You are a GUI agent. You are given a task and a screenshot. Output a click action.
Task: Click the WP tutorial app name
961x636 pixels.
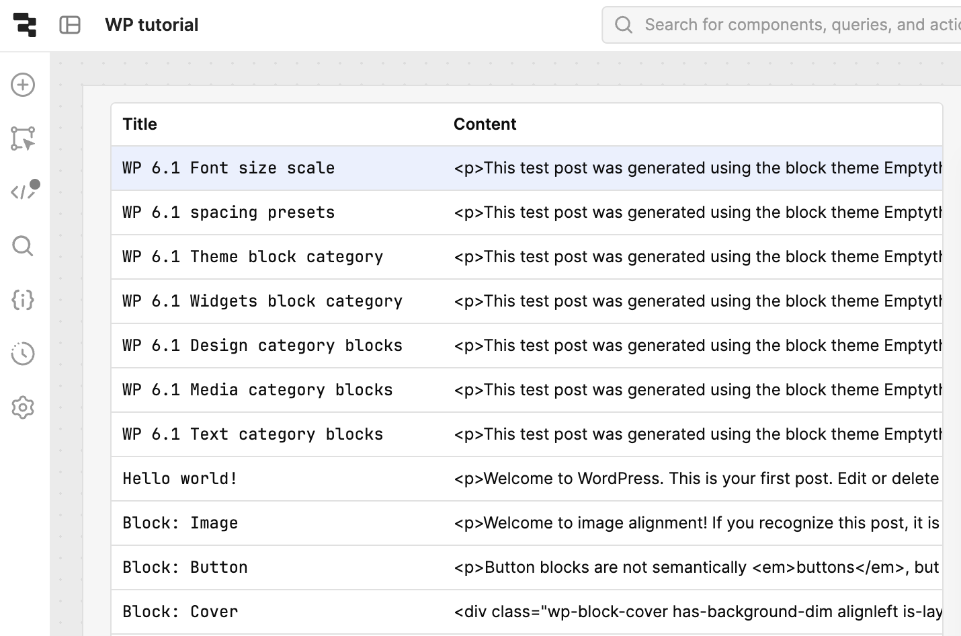(152, 25)
